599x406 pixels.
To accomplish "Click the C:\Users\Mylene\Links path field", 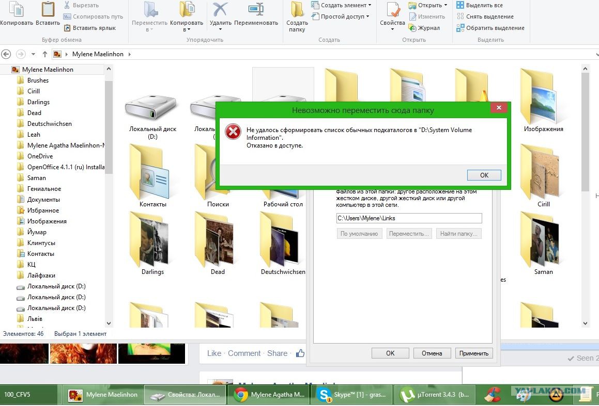I will (409, 218).
